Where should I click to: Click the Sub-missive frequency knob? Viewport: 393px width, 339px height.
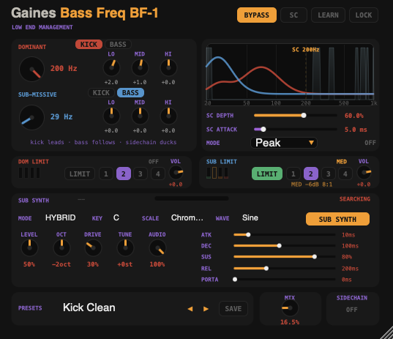(31, 117)
